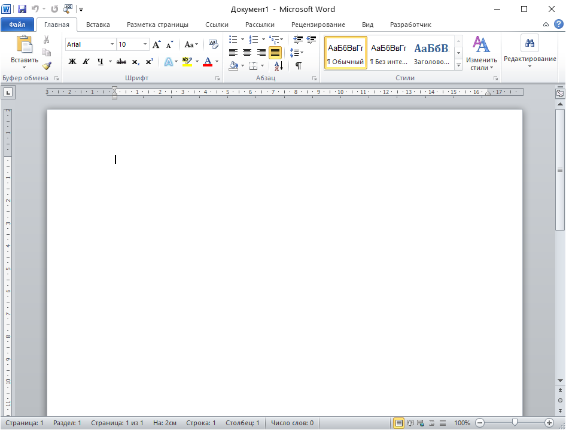Screen dimensions: 566x430
Task: Switch to the Вставка ribbon tab
Action: [98, 25]
